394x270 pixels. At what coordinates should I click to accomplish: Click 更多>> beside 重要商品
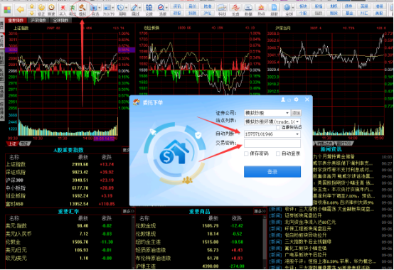(x=260, y=211)
